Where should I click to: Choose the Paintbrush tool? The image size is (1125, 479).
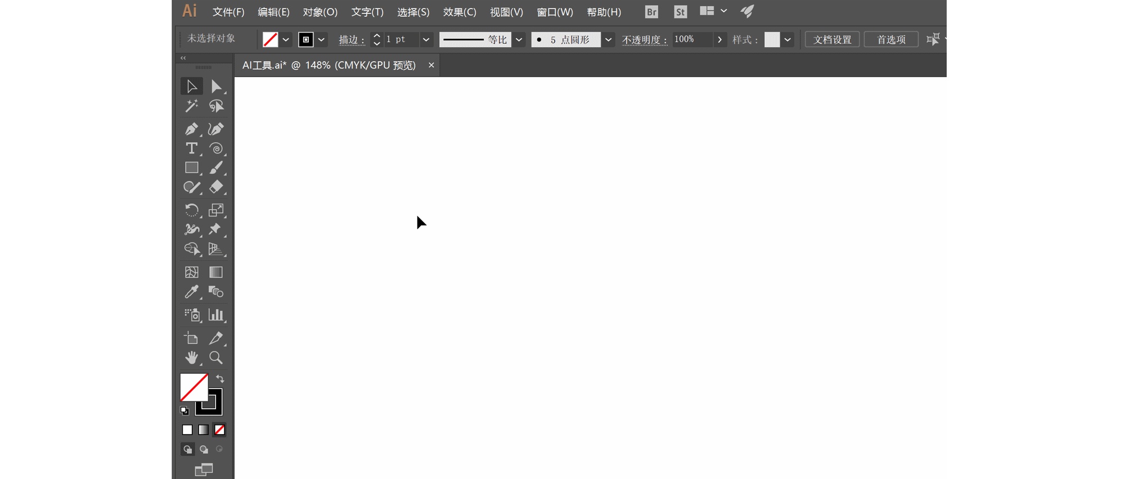[x=216, y=168]
